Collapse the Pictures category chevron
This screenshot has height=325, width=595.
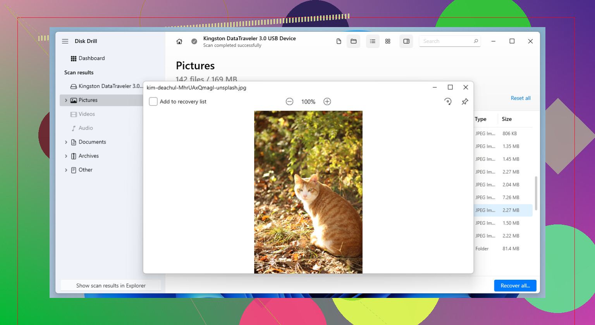(66, 100)
